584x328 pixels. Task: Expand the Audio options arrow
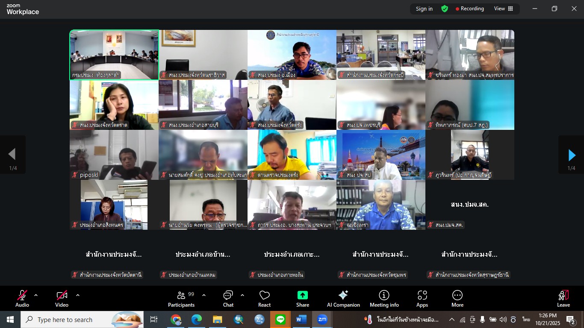tap(36, 295)
